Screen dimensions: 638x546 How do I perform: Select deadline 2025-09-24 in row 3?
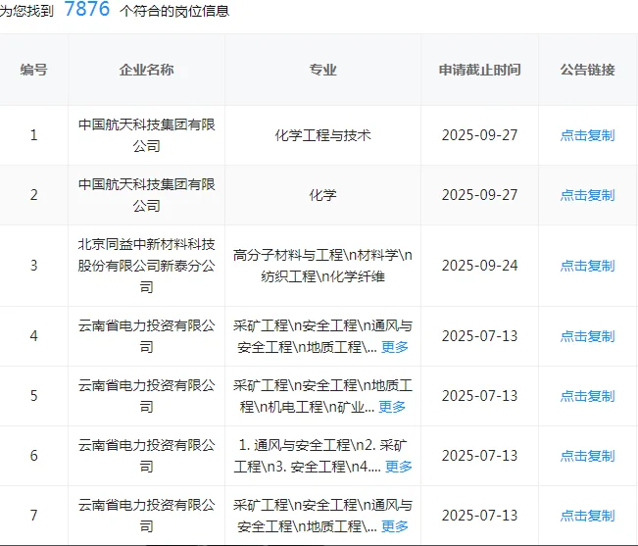(479, 266)
